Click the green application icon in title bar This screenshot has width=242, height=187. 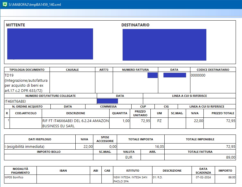point(5,4)
